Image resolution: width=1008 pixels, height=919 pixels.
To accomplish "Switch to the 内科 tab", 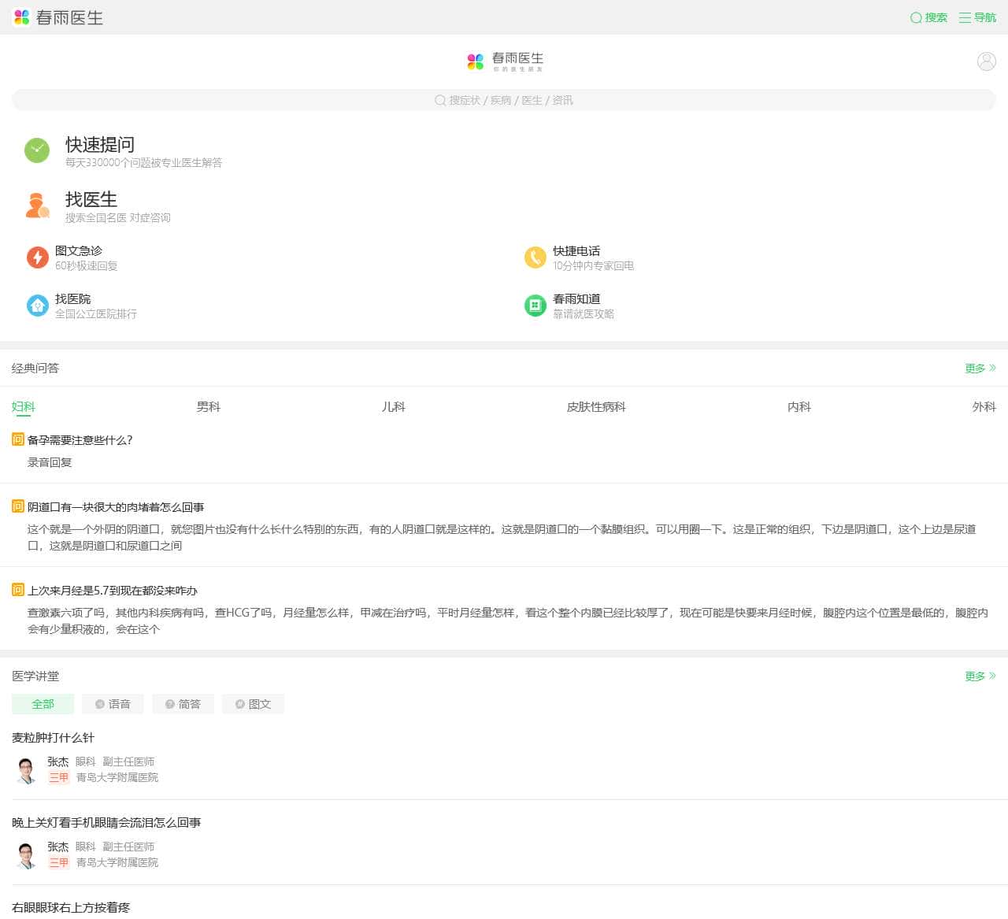I will pos(799,406).
